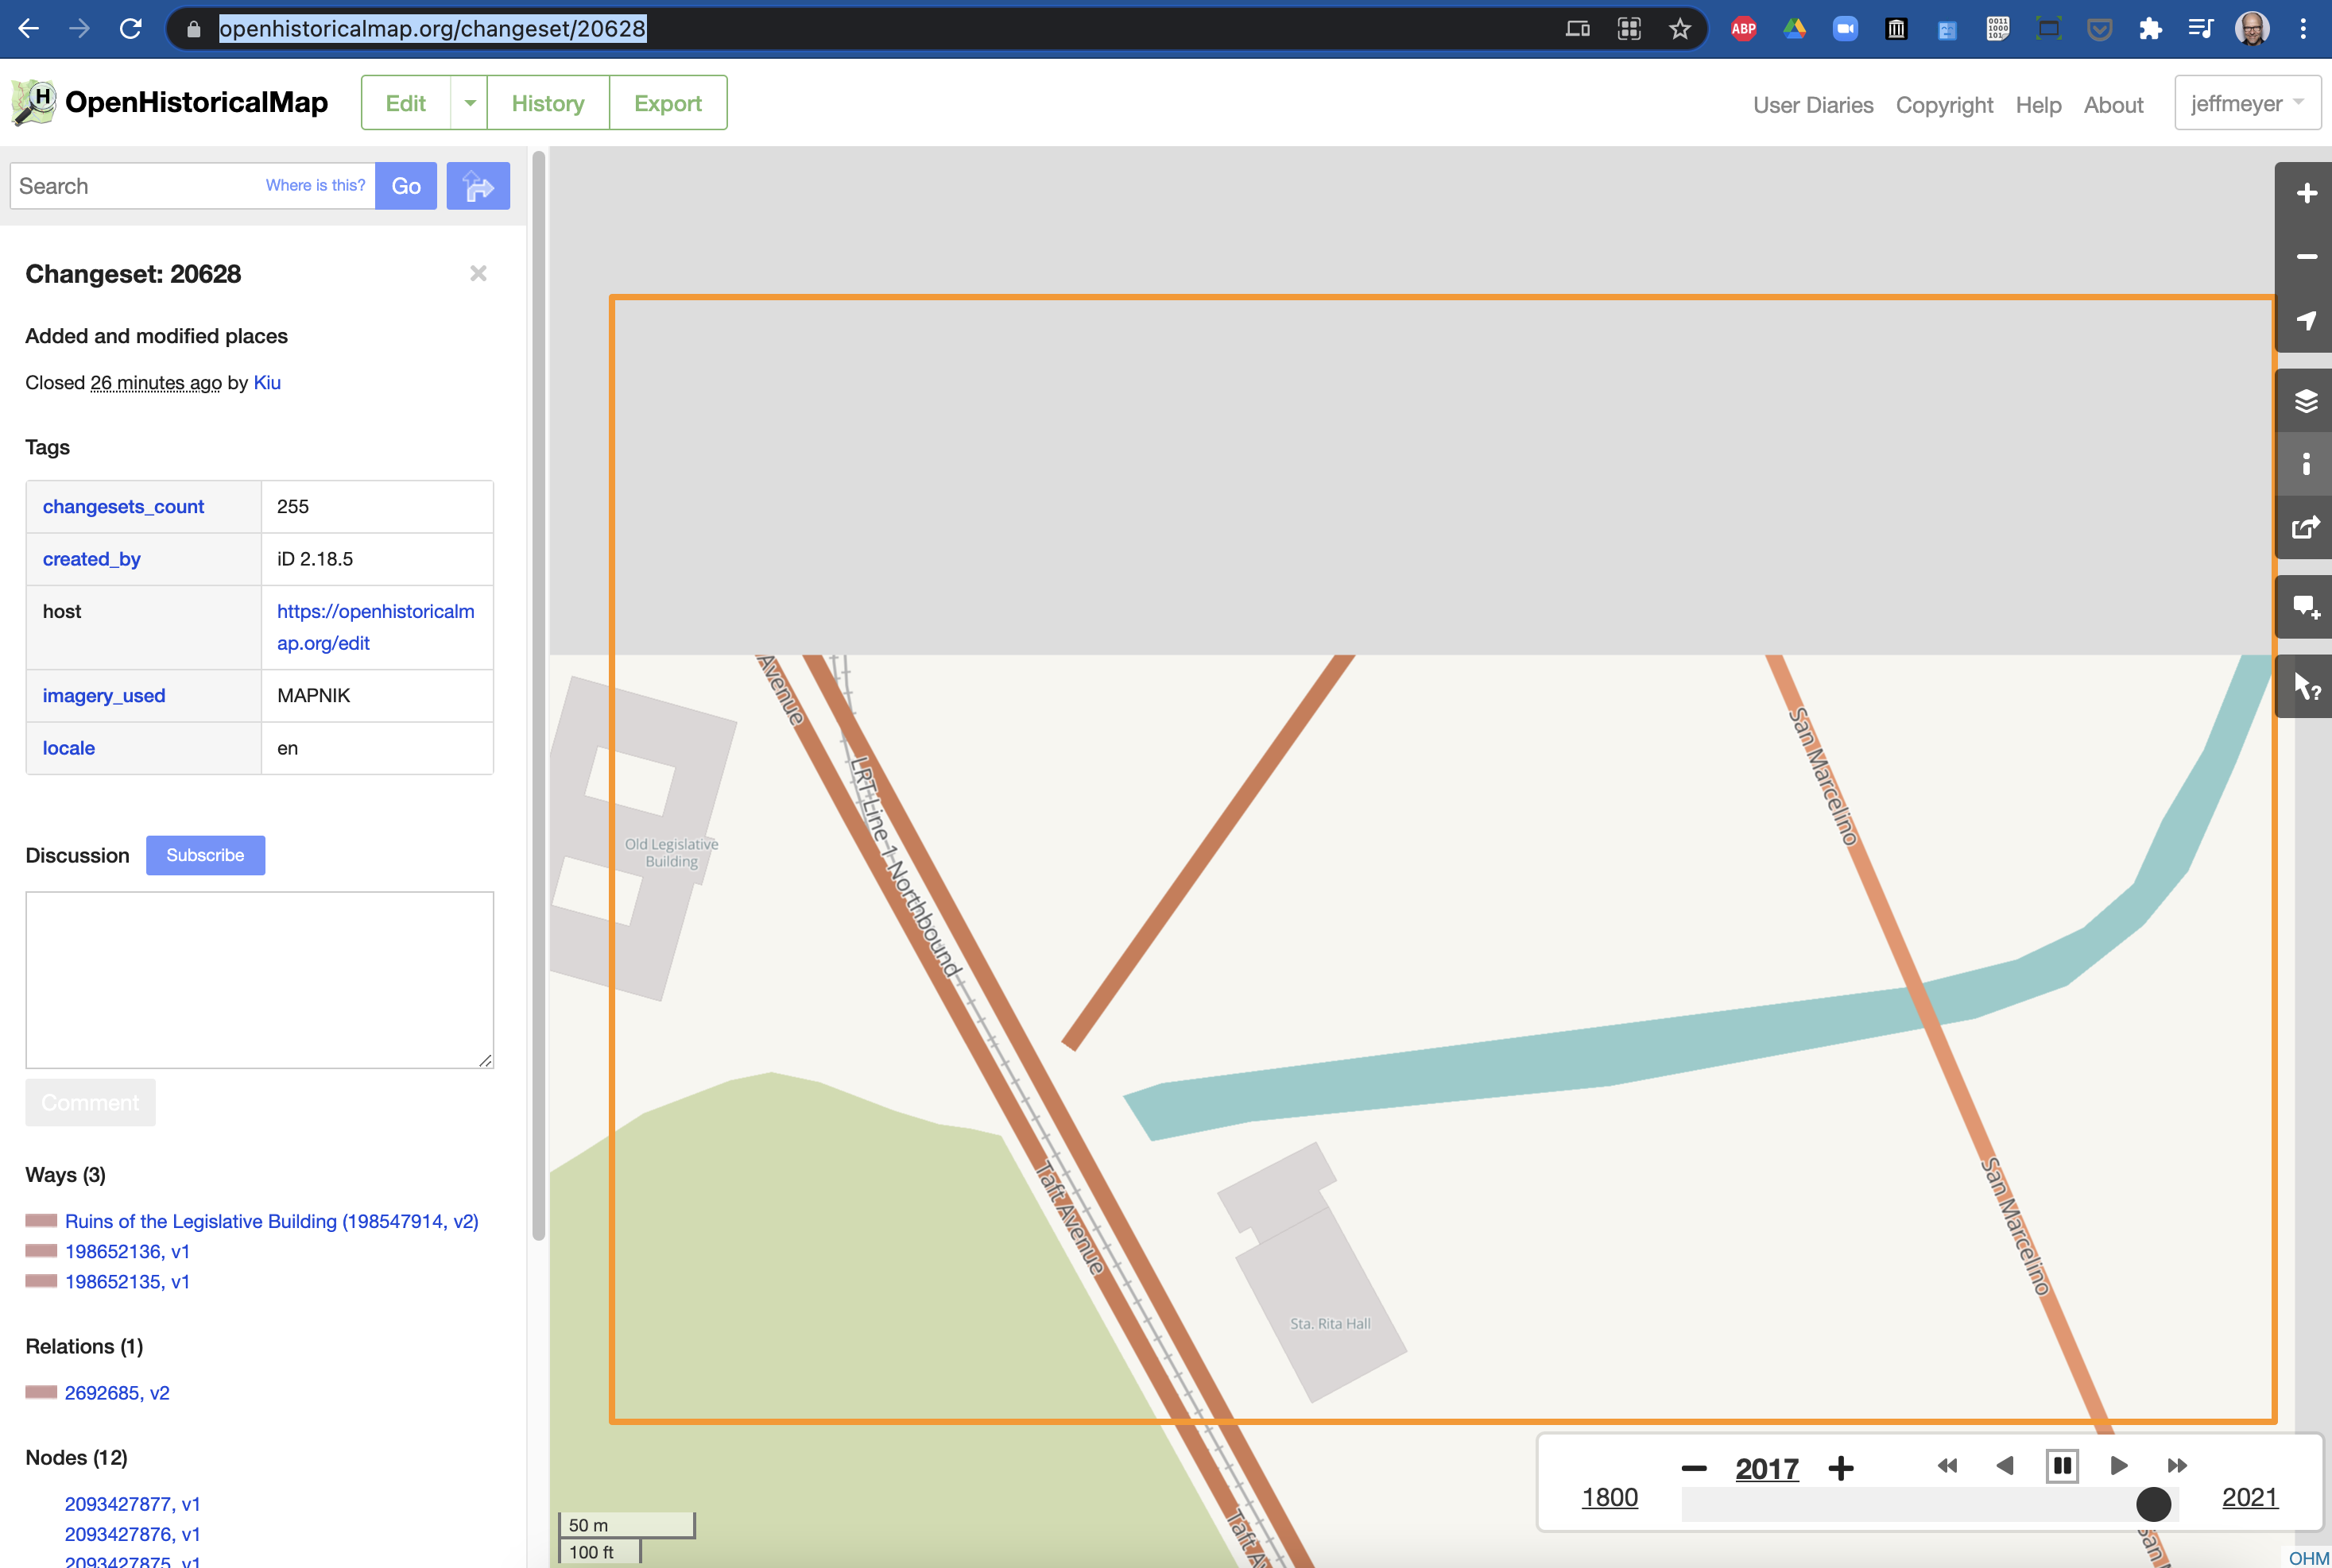Select the Query features arrow icon

click(2305, 686)
